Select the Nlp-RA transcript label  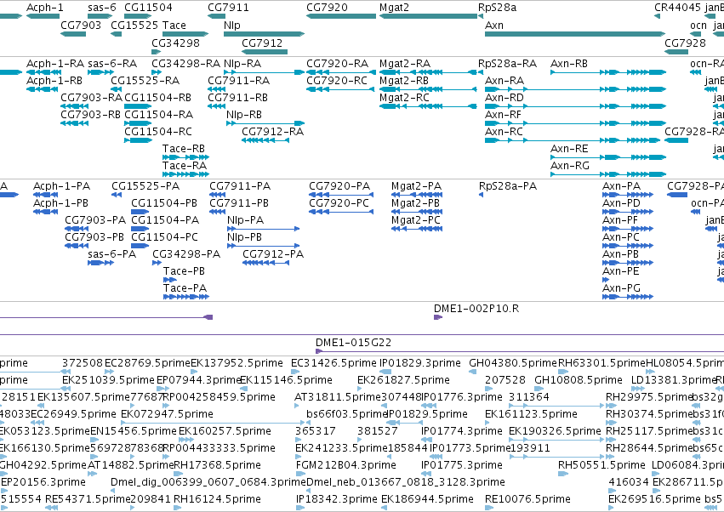point(242,64)
